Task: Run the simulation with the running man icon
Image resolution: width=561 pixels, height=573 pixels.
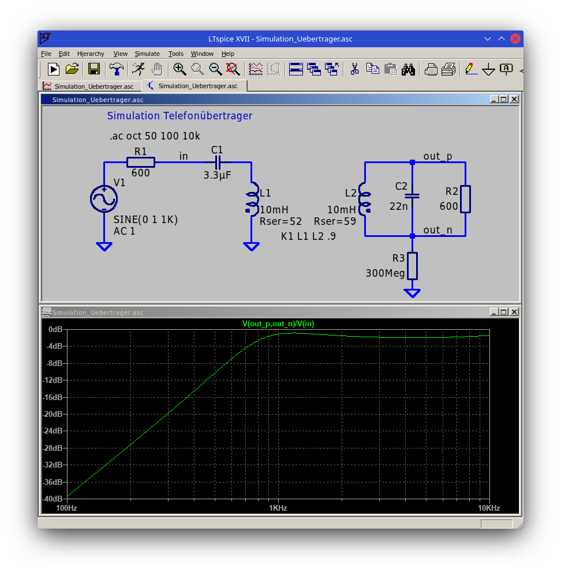Action: tap(139, 69)
